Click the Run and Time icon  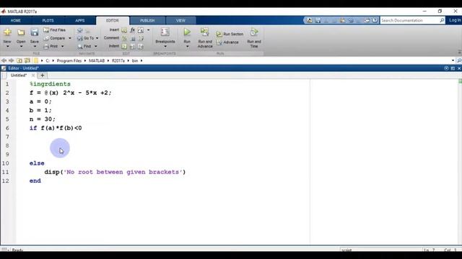click(x=254, y=32)
